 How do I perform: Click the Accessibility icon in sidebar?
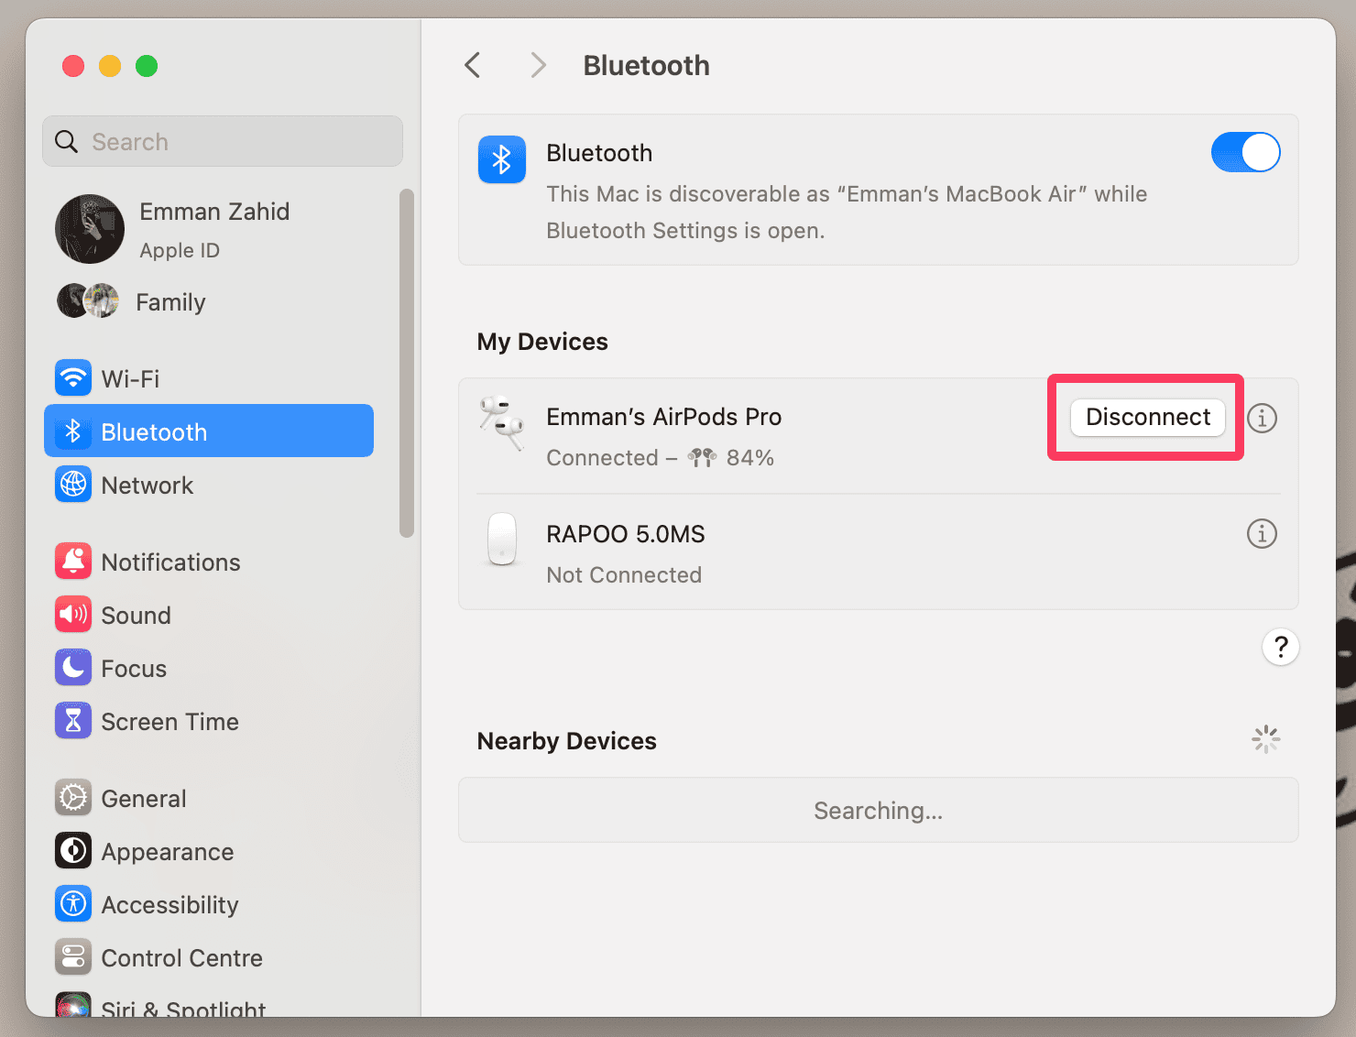73,904
